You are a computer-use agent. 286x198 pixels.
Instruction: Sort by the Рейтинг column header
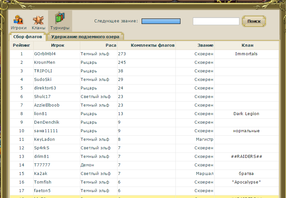point(21,45)
